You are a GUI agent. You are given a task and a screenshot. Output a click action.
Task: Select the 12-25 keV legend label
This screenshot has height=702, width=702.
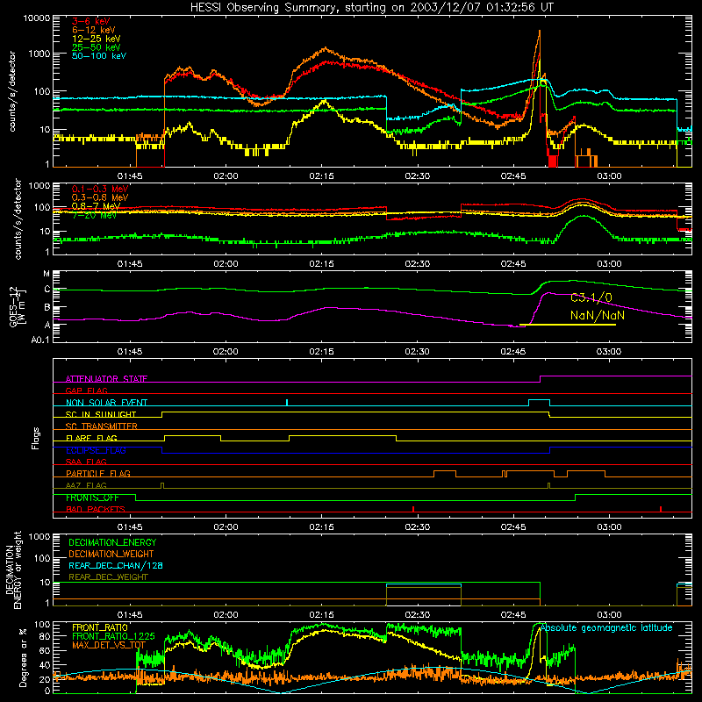[x=97, y=39]
